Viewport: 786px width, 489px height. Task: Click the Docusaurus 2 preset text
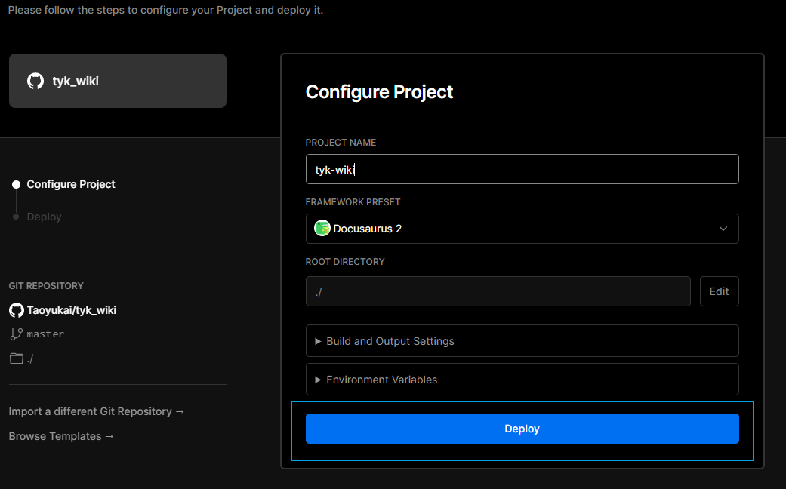(x=368, y=229)
